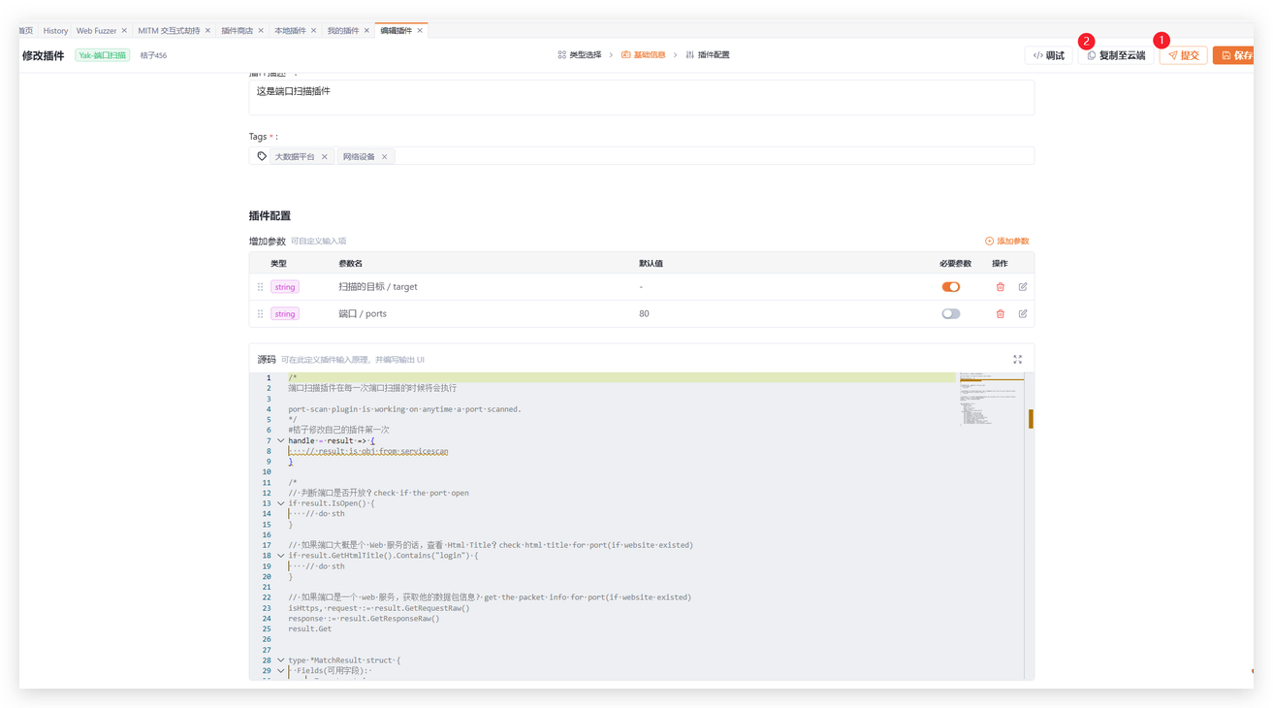Click the 提交 submit button
1273x708 pixels.
coord(1183,56)
